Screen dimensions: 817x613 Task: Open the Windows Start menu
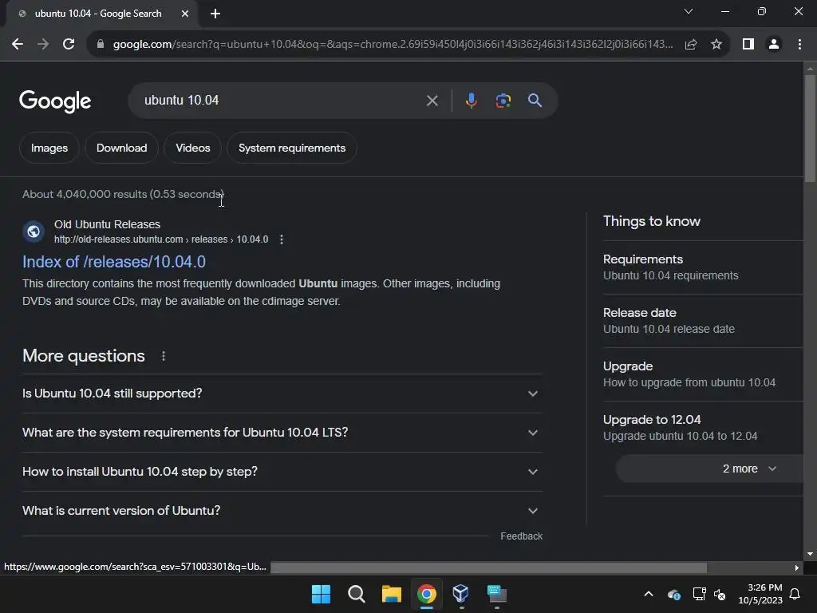pyautogui.click(x=321, y=594)
